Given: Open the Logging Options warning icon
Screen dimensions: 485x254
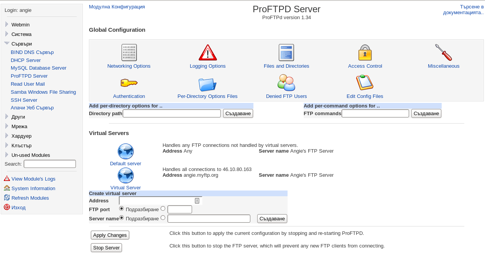Looking at the screenshot, I should tap(208, 52).
